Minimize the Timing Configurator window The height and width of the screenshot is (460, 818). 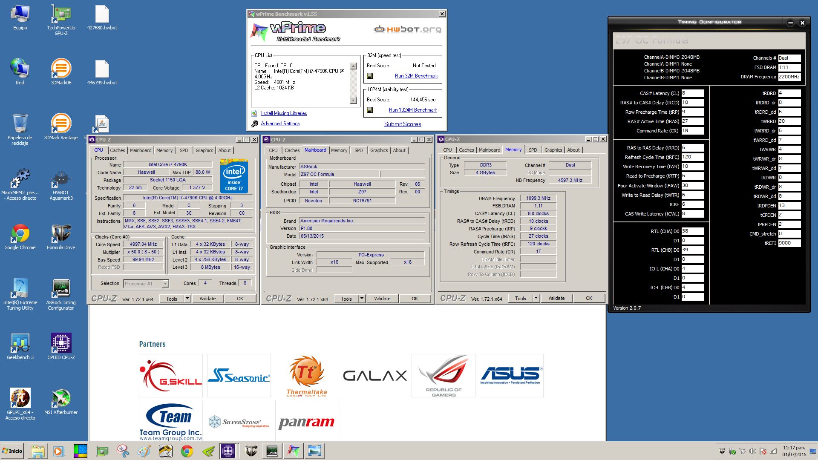[x=790, y=23]
